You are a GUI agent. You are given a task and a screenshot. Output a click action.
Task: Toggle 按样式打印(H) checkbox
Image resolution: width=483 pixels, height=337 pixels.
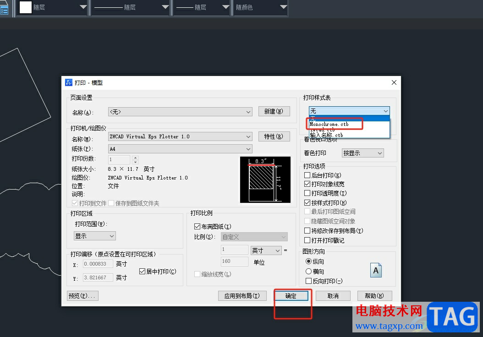(x=307, y=202)
